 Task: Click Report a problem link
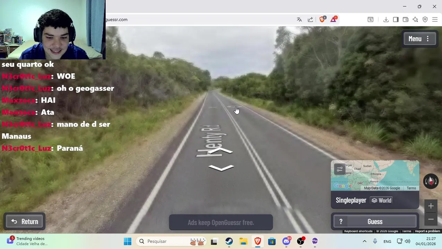(x=427, y=231)
